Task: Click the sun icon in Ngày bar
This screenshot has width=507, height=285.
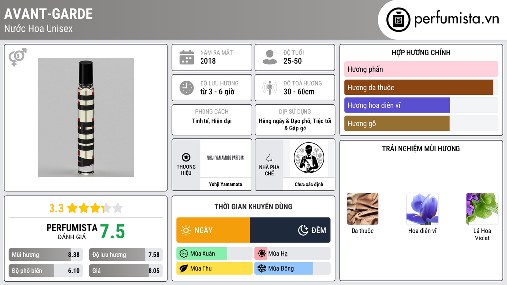Action: click(x=186, y=230)
